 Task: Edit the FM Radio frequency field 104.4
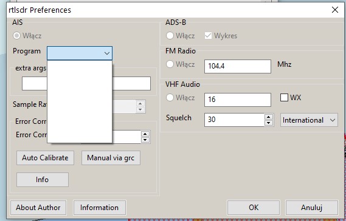(238, 66)
